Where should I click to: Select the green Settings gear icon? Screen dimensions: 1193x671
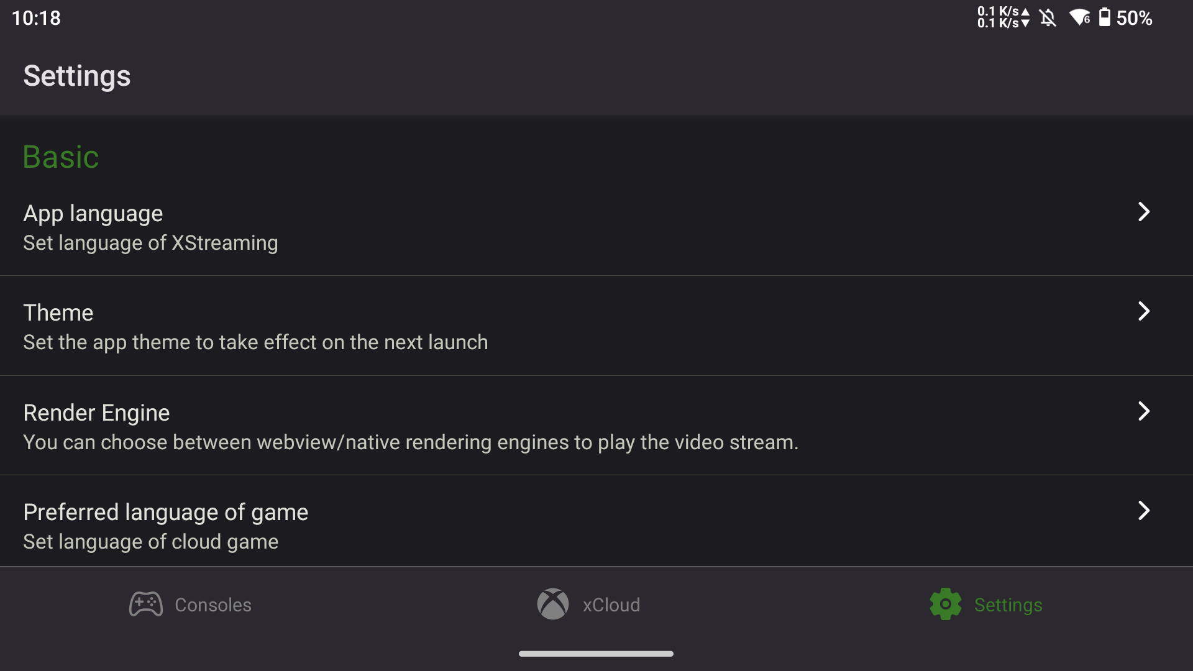(946, 604)
